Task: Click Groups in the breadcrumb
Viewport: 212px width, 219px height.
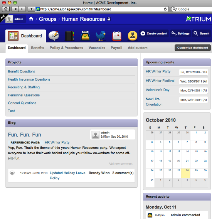Action: pos(48,19)
